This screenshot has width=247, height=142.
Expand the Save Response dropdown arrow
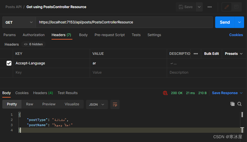(x=241, y=93)
